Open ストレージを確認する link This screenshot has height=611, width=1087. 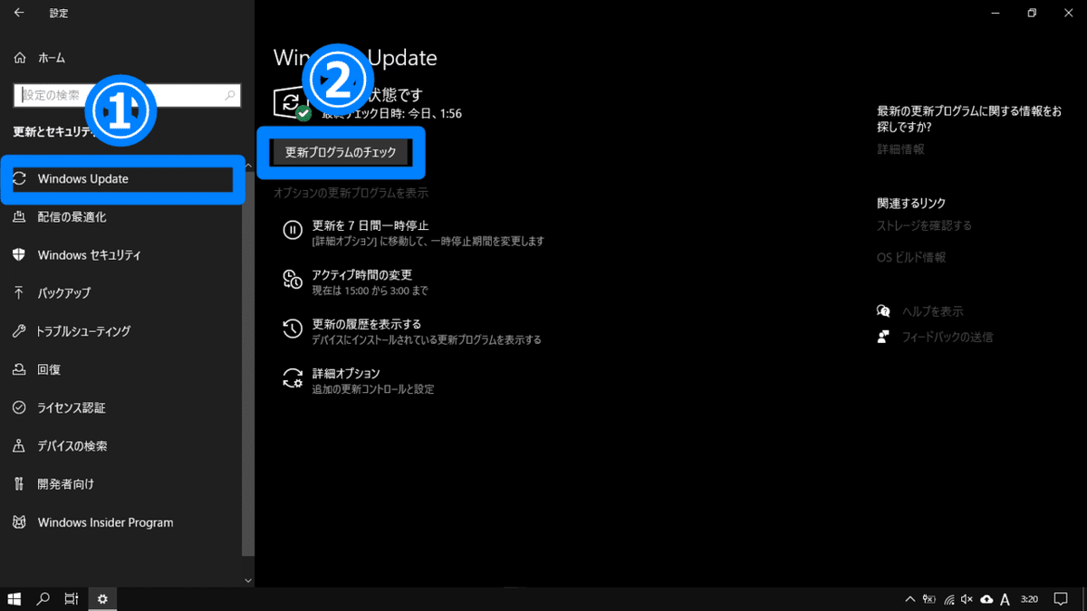click(924, 225)
